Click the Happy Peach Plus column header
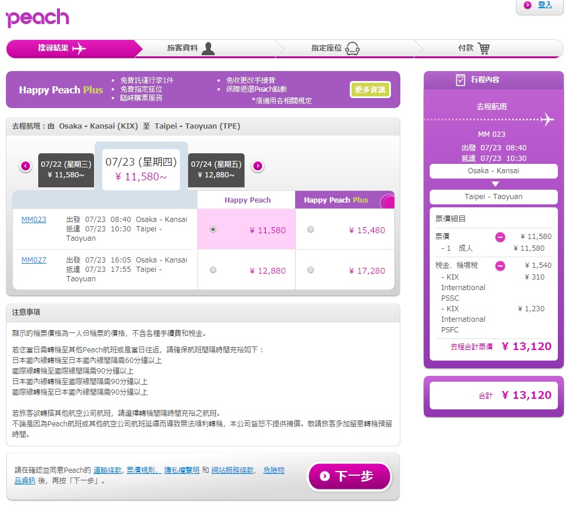The width and height of the screenshot is (572, 508). click(x=344, y=200)
